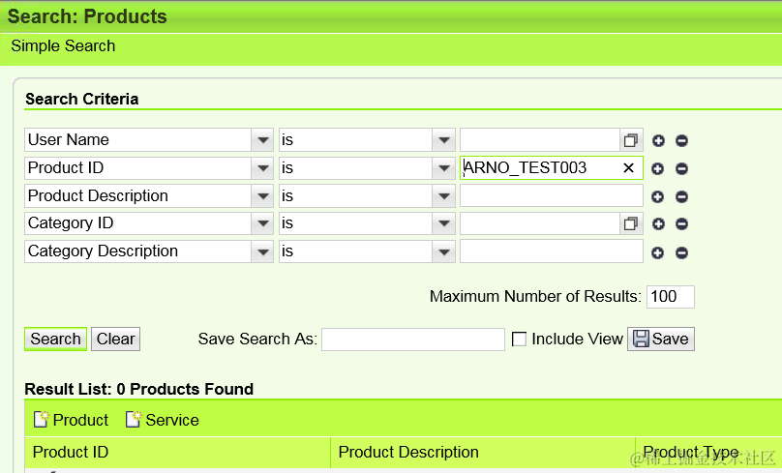Viewport: 782px width, 473px height.
Task: Click the Clear button
Action: pyautogui.click(x=116, y=339)
